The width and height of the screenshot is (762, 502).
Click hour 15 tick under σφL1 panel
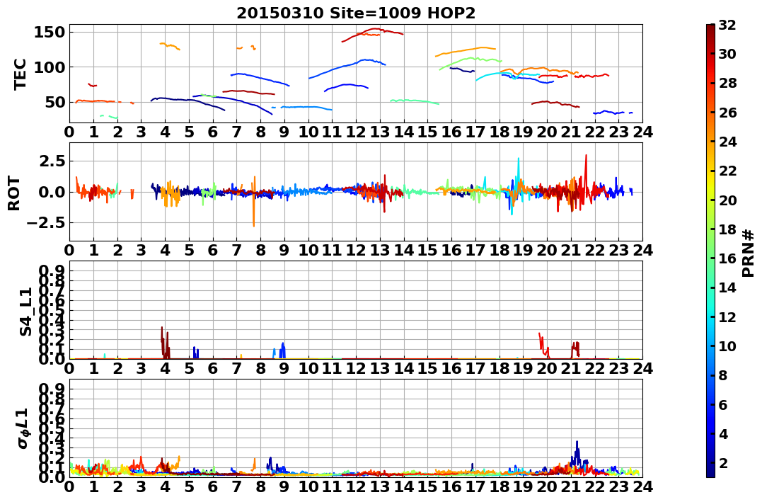point(427,487)
